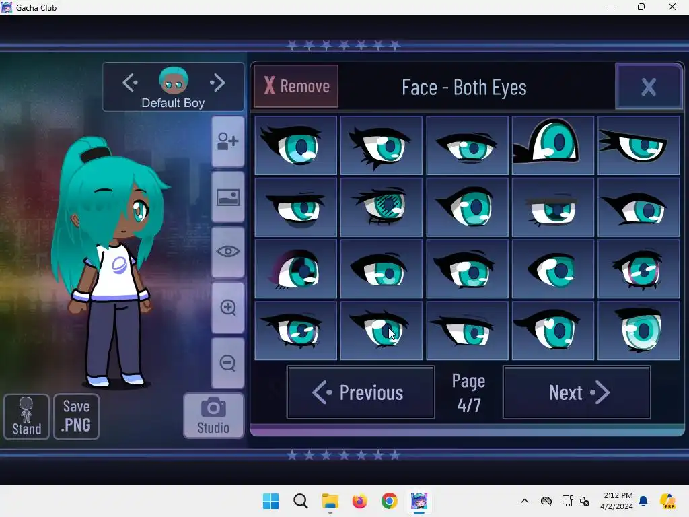Launch Google Chrome from the taskbar
Image resolution: width=689 pixels, height=517 pixels.
pos(390,501)
